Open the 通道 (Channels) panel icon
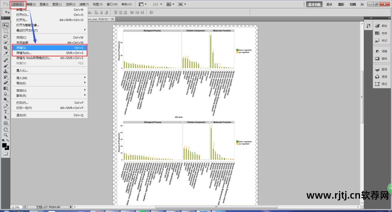Screen dimensions: 392x212 pos(381,77)
